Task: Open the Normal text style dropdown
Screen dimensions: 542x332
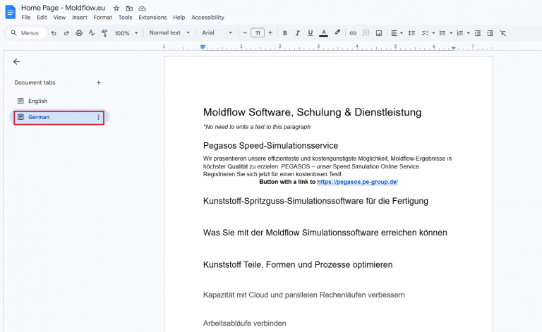Action: click(x=169, y=33)
